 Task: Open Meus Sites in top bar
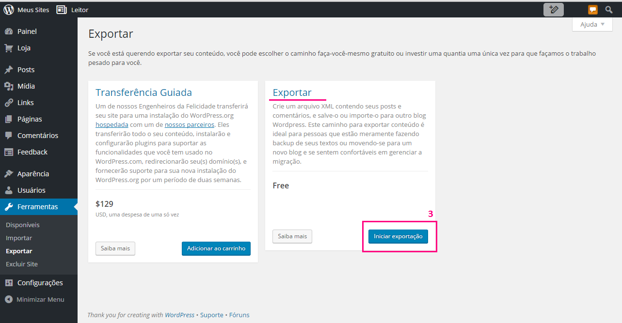(x=33, y=10)
